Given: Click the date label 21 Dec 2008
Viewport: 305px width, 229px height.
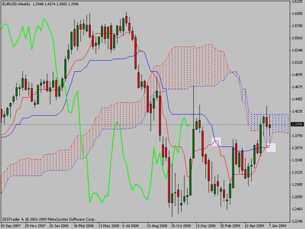Looking at the screenshot, I should tap(205, 226).
